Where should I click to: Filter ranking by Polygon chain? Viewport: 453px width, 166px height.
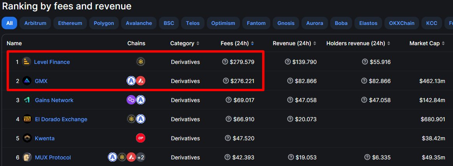point(104,23)
